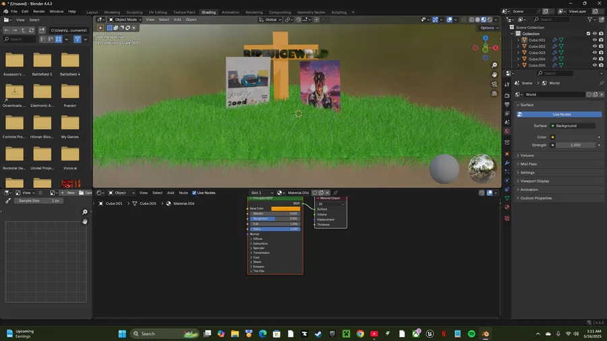This screenshot has width=607, height=341.
Task: Hide Cube.005 with its eye icon
Action: (595, 65)
